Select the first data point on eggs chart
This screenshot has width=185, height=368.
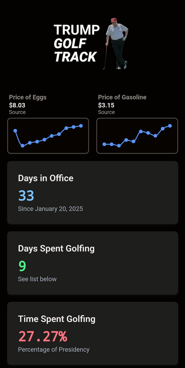(15, 130)
